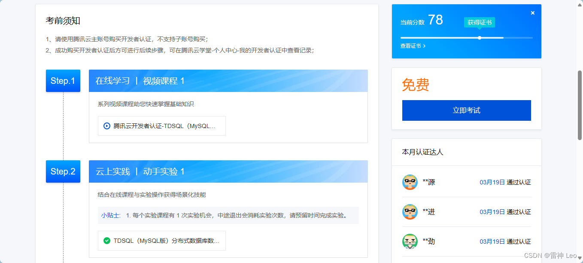Screen dimensions: 583x263
Task: Click the 获得证书 badge on score card
Action: 479,22
